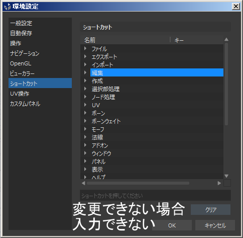The height and width of the screenshot is (238, 243).
Task: Click the list's scroll down arrow
Action: click(x=226, y=176)
